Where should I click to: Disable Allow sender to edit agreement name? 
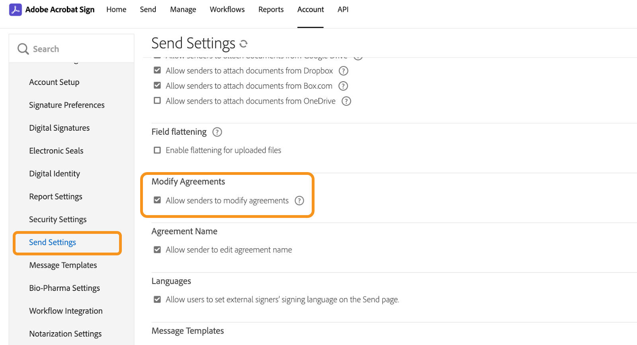tap(157, 250)
